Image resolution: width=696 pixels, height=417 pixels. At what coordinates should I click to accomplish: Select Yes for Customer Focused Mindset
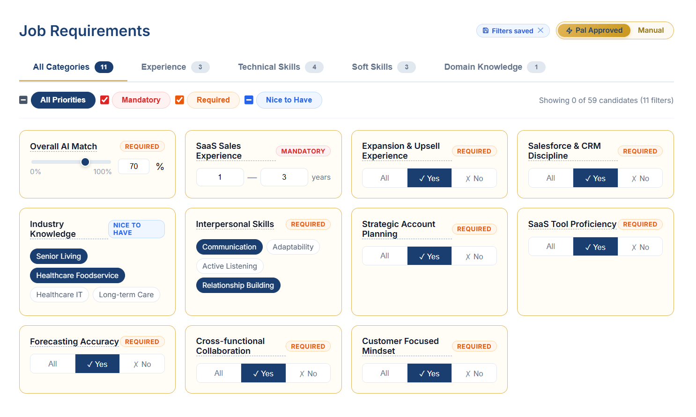coord(429,373)
